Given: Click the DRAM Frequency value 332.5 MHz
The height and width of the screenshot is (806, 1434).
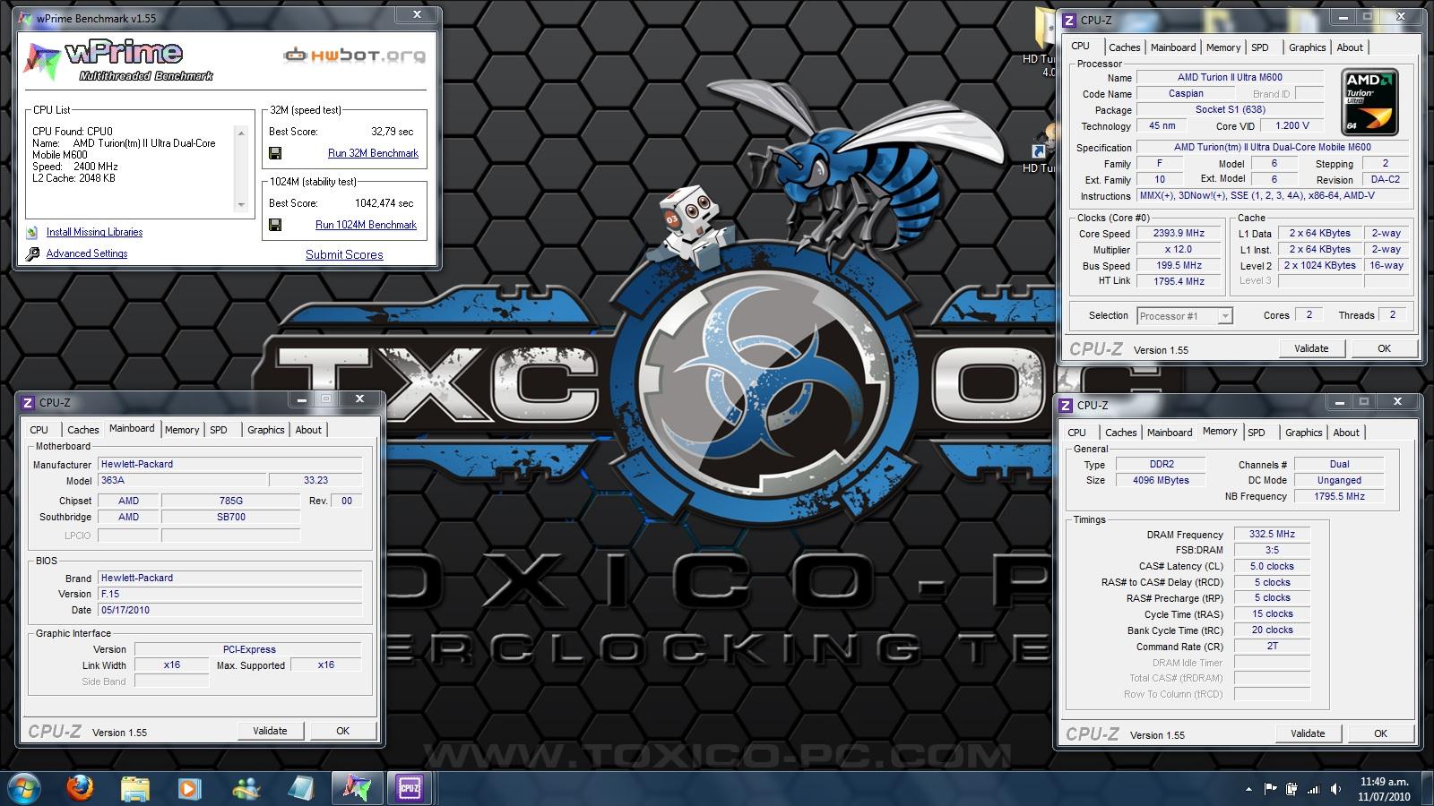Looking at the screenshot, I should (x=1272, y=534).
